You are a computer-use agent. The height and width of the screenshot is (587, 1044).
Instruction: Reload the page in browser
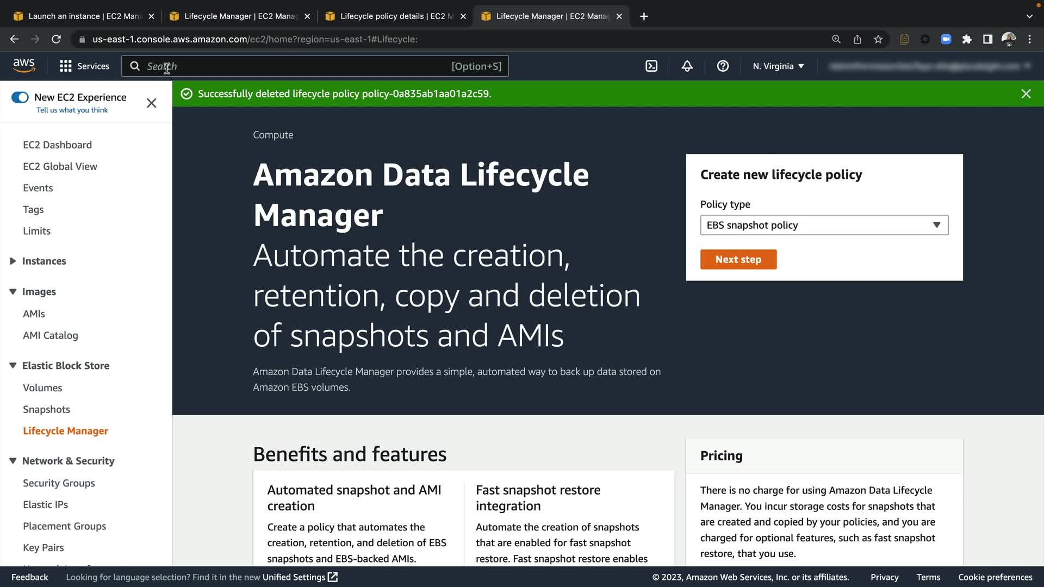(x=56, y=39)
